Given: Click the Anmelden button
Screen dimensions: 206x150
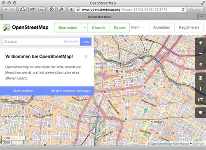Looking at the screenshot, I should point(162,28).
